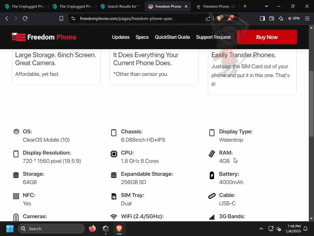The height and width of the screenshot is (236, 314).
Task: Show hidden system tray icons
Action: click(x=261, y=229)
